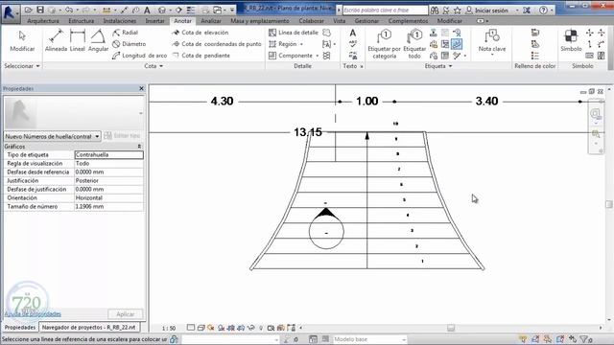The height and width of the screenshot is (345, 614).
Task: Click the Save icon in quick access toolbar
Action: (40, 10)
